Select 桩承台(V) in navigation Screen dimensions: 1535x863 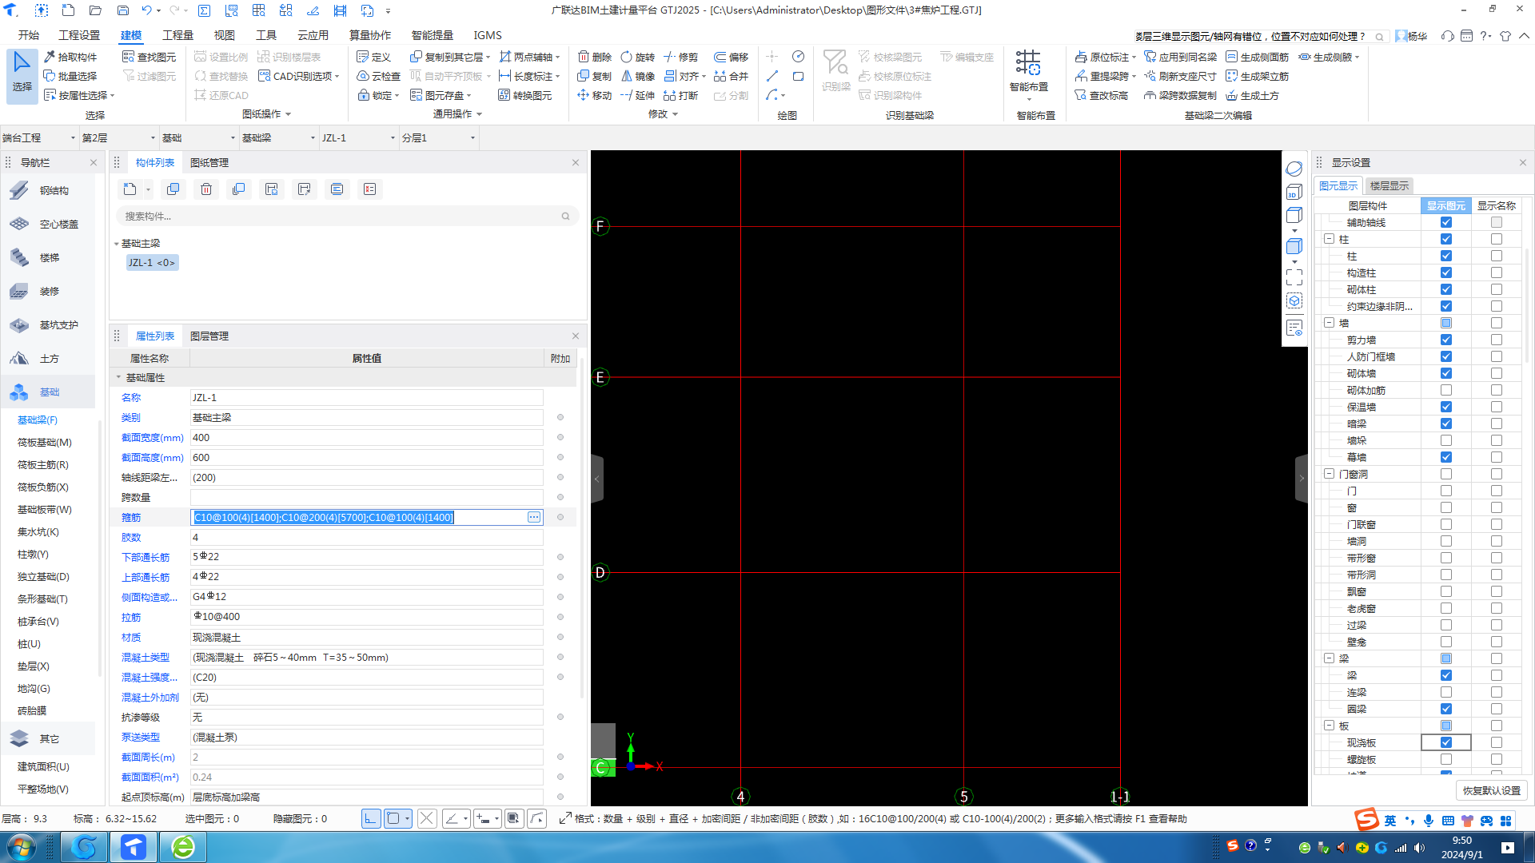(38, 621)
